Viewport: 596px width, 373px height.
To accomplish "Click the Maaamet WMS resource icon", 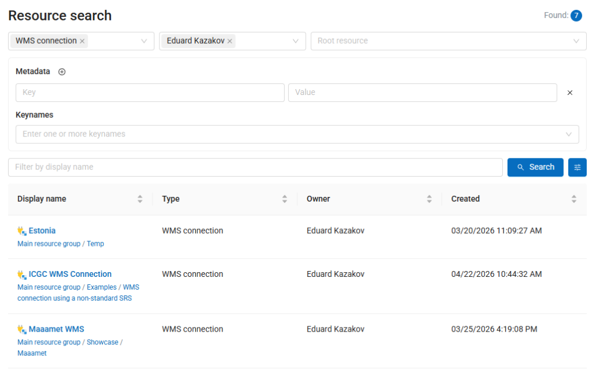I will (22, 330).
